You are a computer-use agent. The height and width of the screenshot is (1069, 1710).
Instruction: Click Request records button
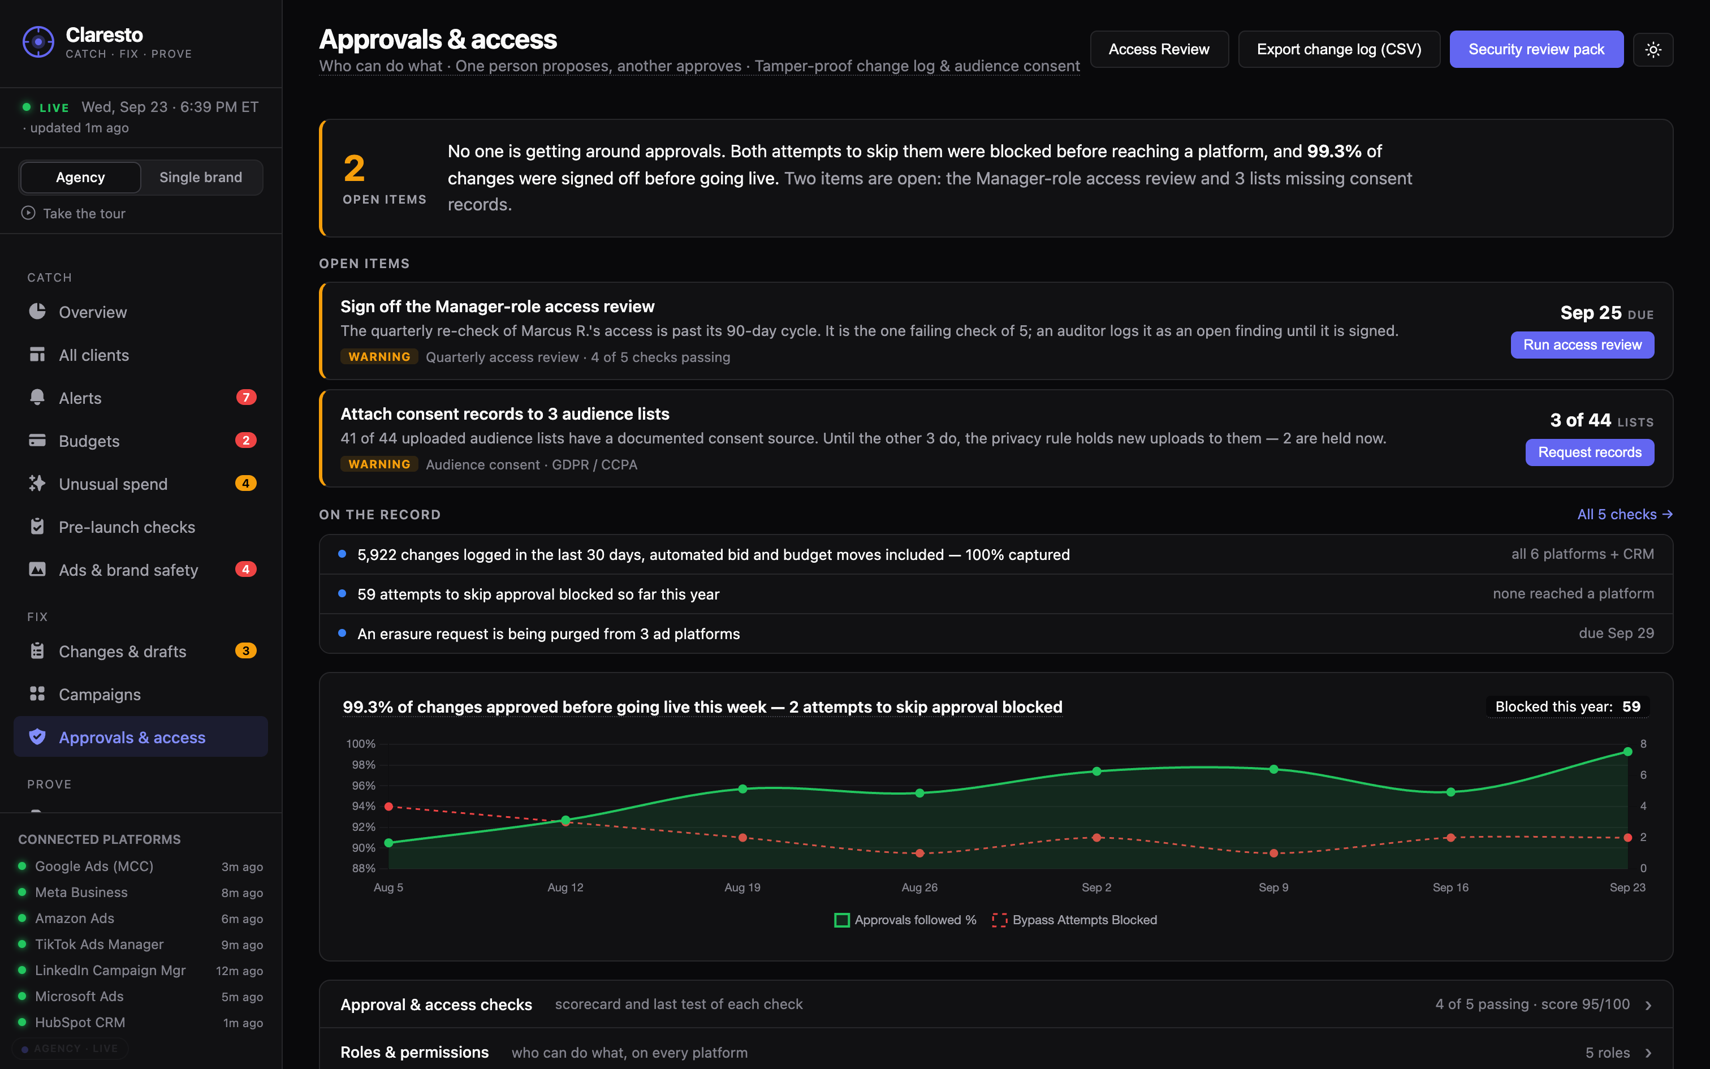[x=1589, y=452]
